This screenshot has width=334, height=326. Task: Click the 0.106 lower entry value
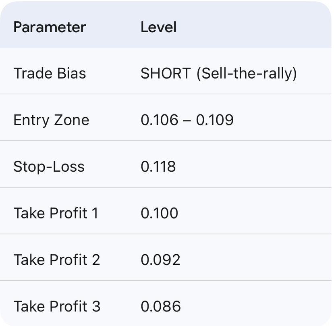click(x=160, y=120)
